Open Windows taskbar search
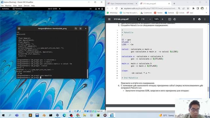Viewport: 210px width, 118px height. coord(10,115)
